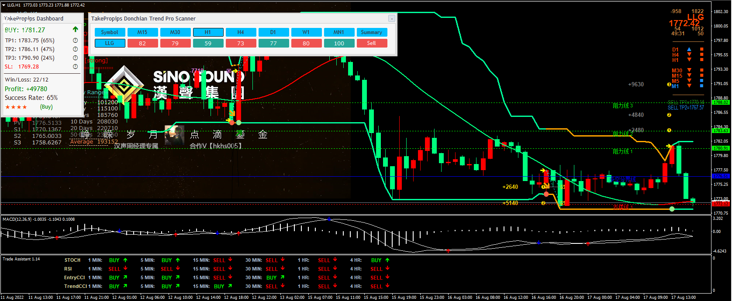Select the D1 timeframe in Scanner

click(x=273, y=32)
